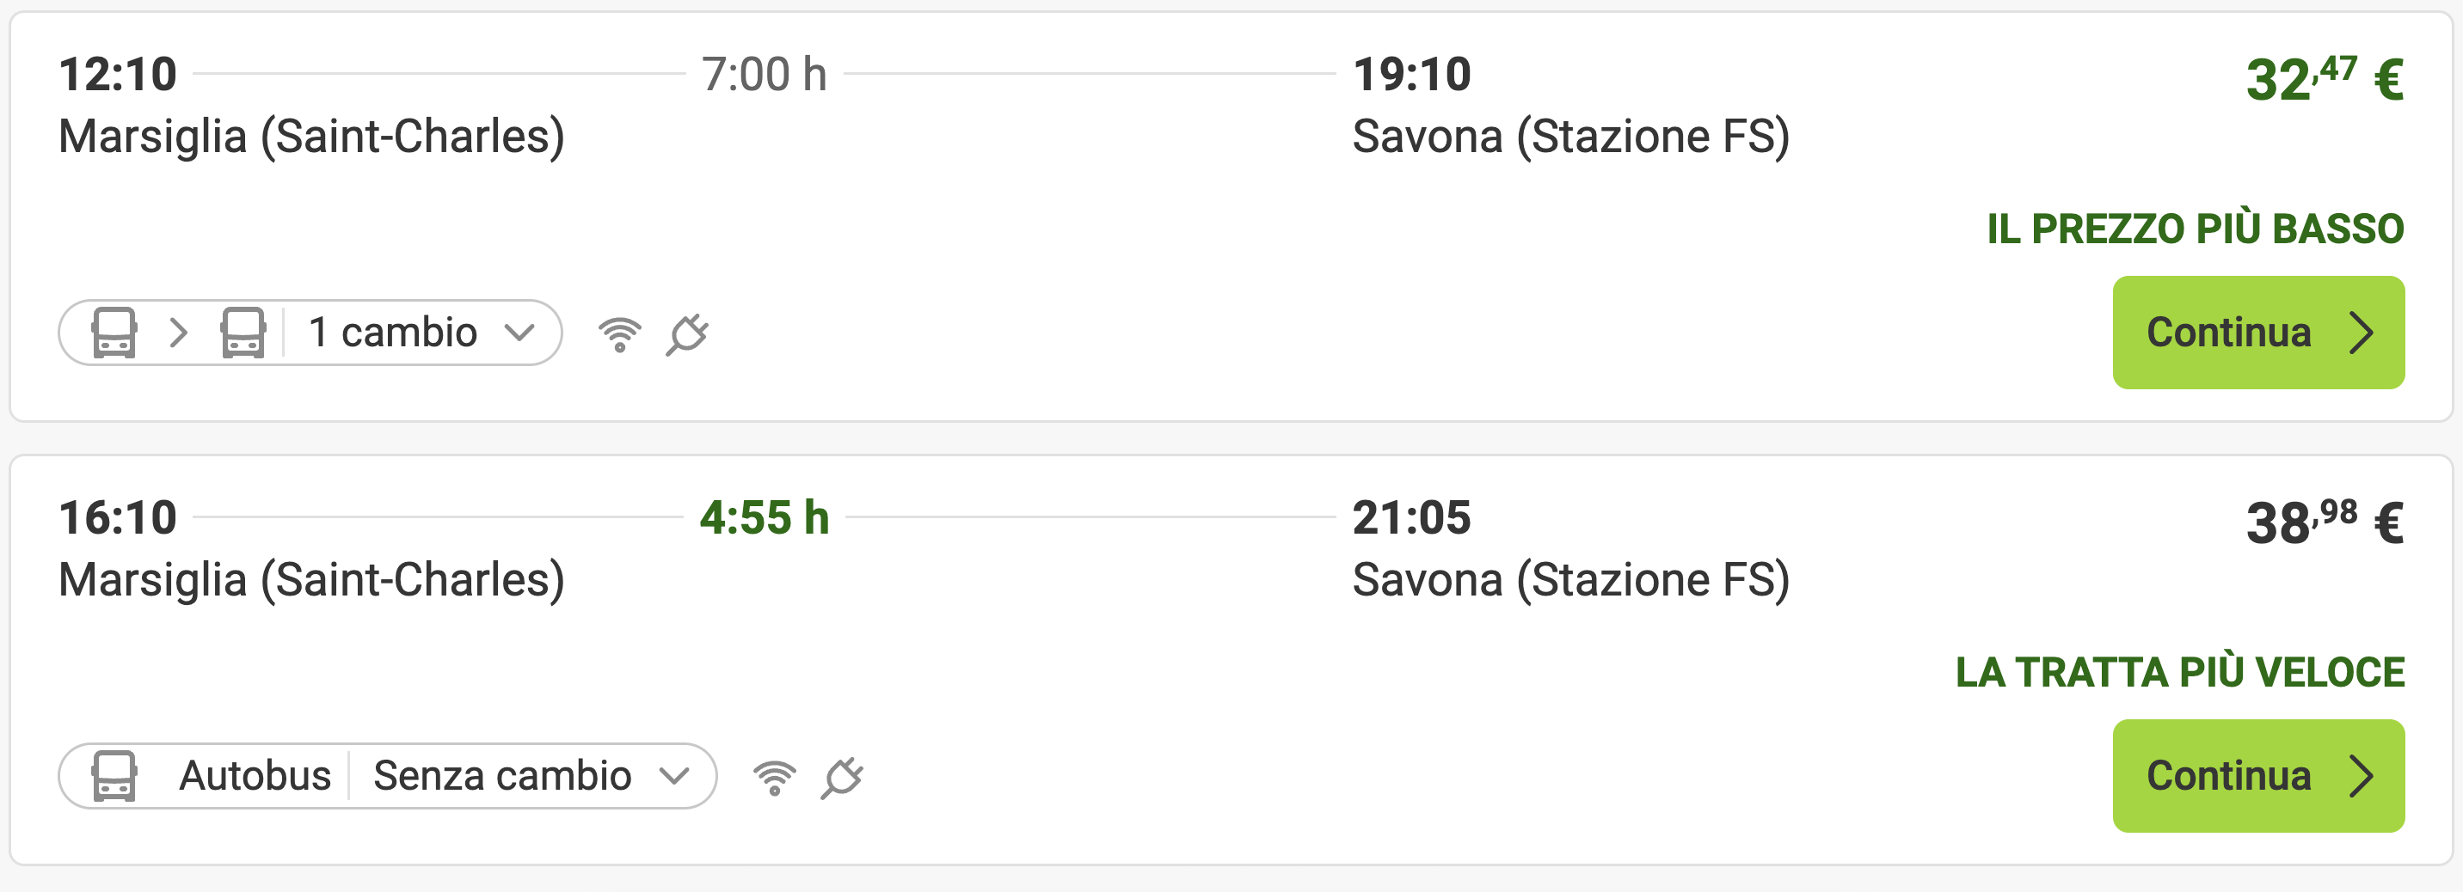Select the 32,47 € lowest price

(2325, 78)
